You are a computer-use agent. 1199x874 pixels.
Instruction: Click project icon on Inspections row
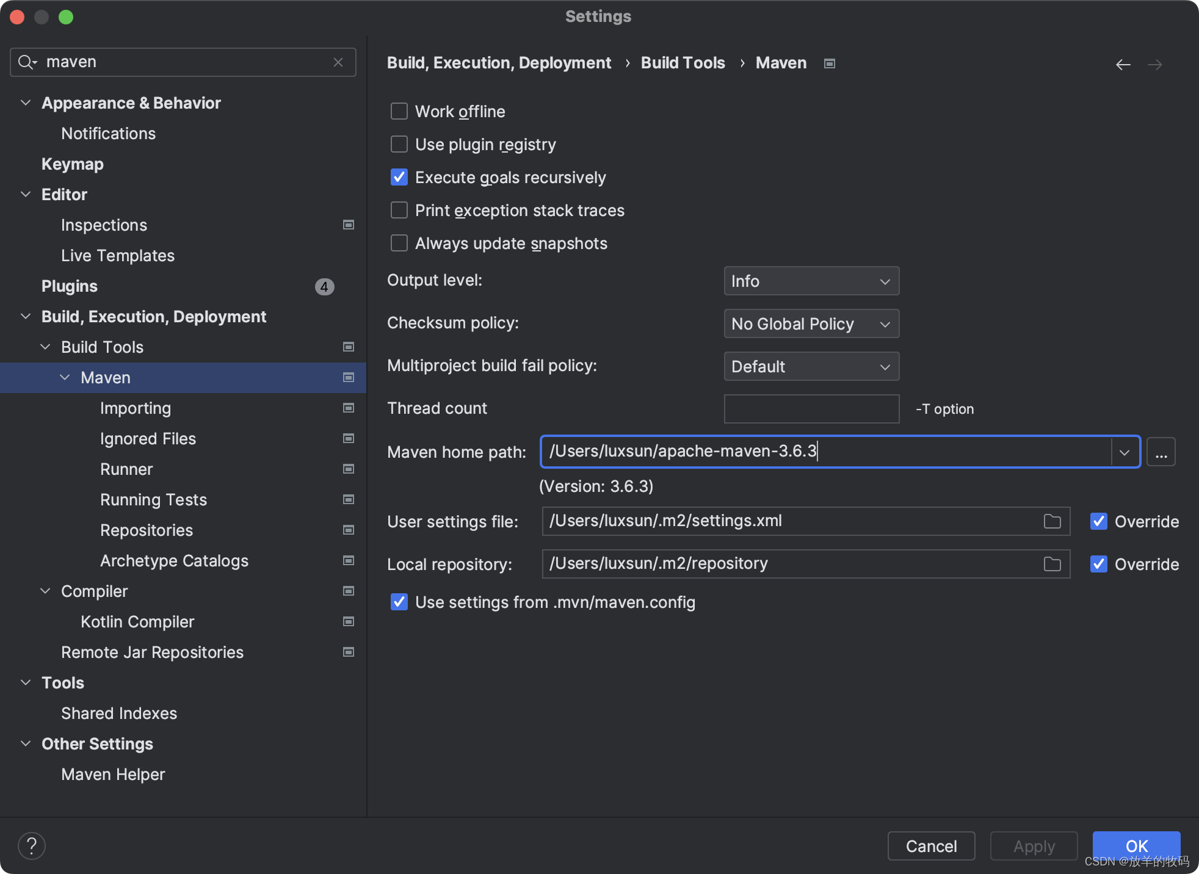[x=349, y=225]
